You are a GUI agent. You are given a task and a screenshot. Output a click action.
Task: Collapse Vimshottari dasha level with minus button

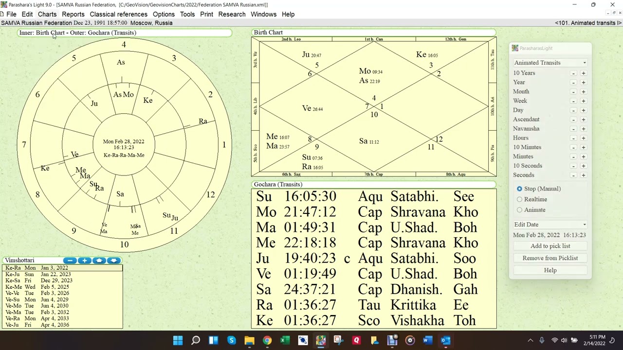coord(70,261)
